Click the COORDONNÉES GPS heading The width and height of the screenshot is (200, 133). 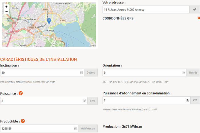(x=118, y=19)
